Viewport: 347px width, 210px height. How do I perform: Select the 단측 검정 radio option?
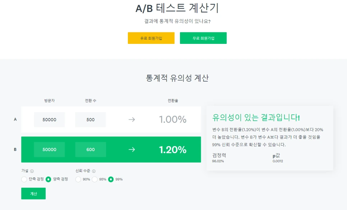pos(24,179)
